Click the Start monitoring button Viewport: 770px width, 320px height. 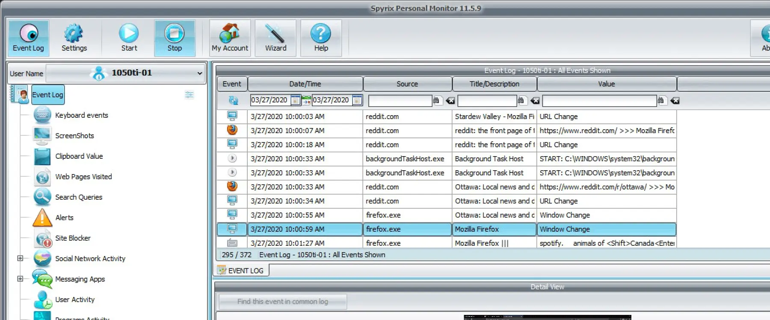(x=129, y=38)
